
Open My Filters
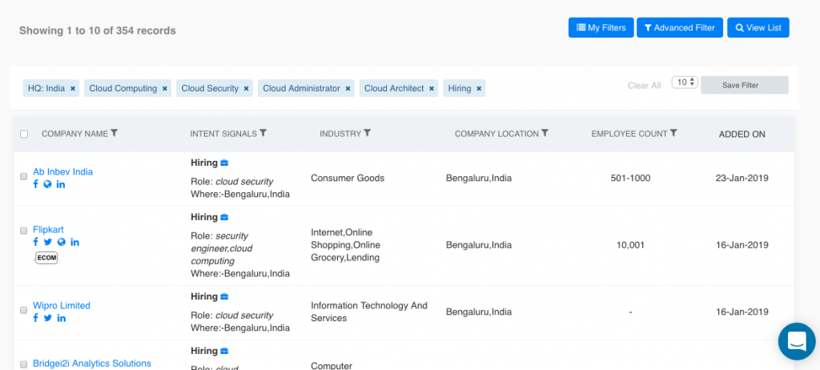tap(601, 28)
